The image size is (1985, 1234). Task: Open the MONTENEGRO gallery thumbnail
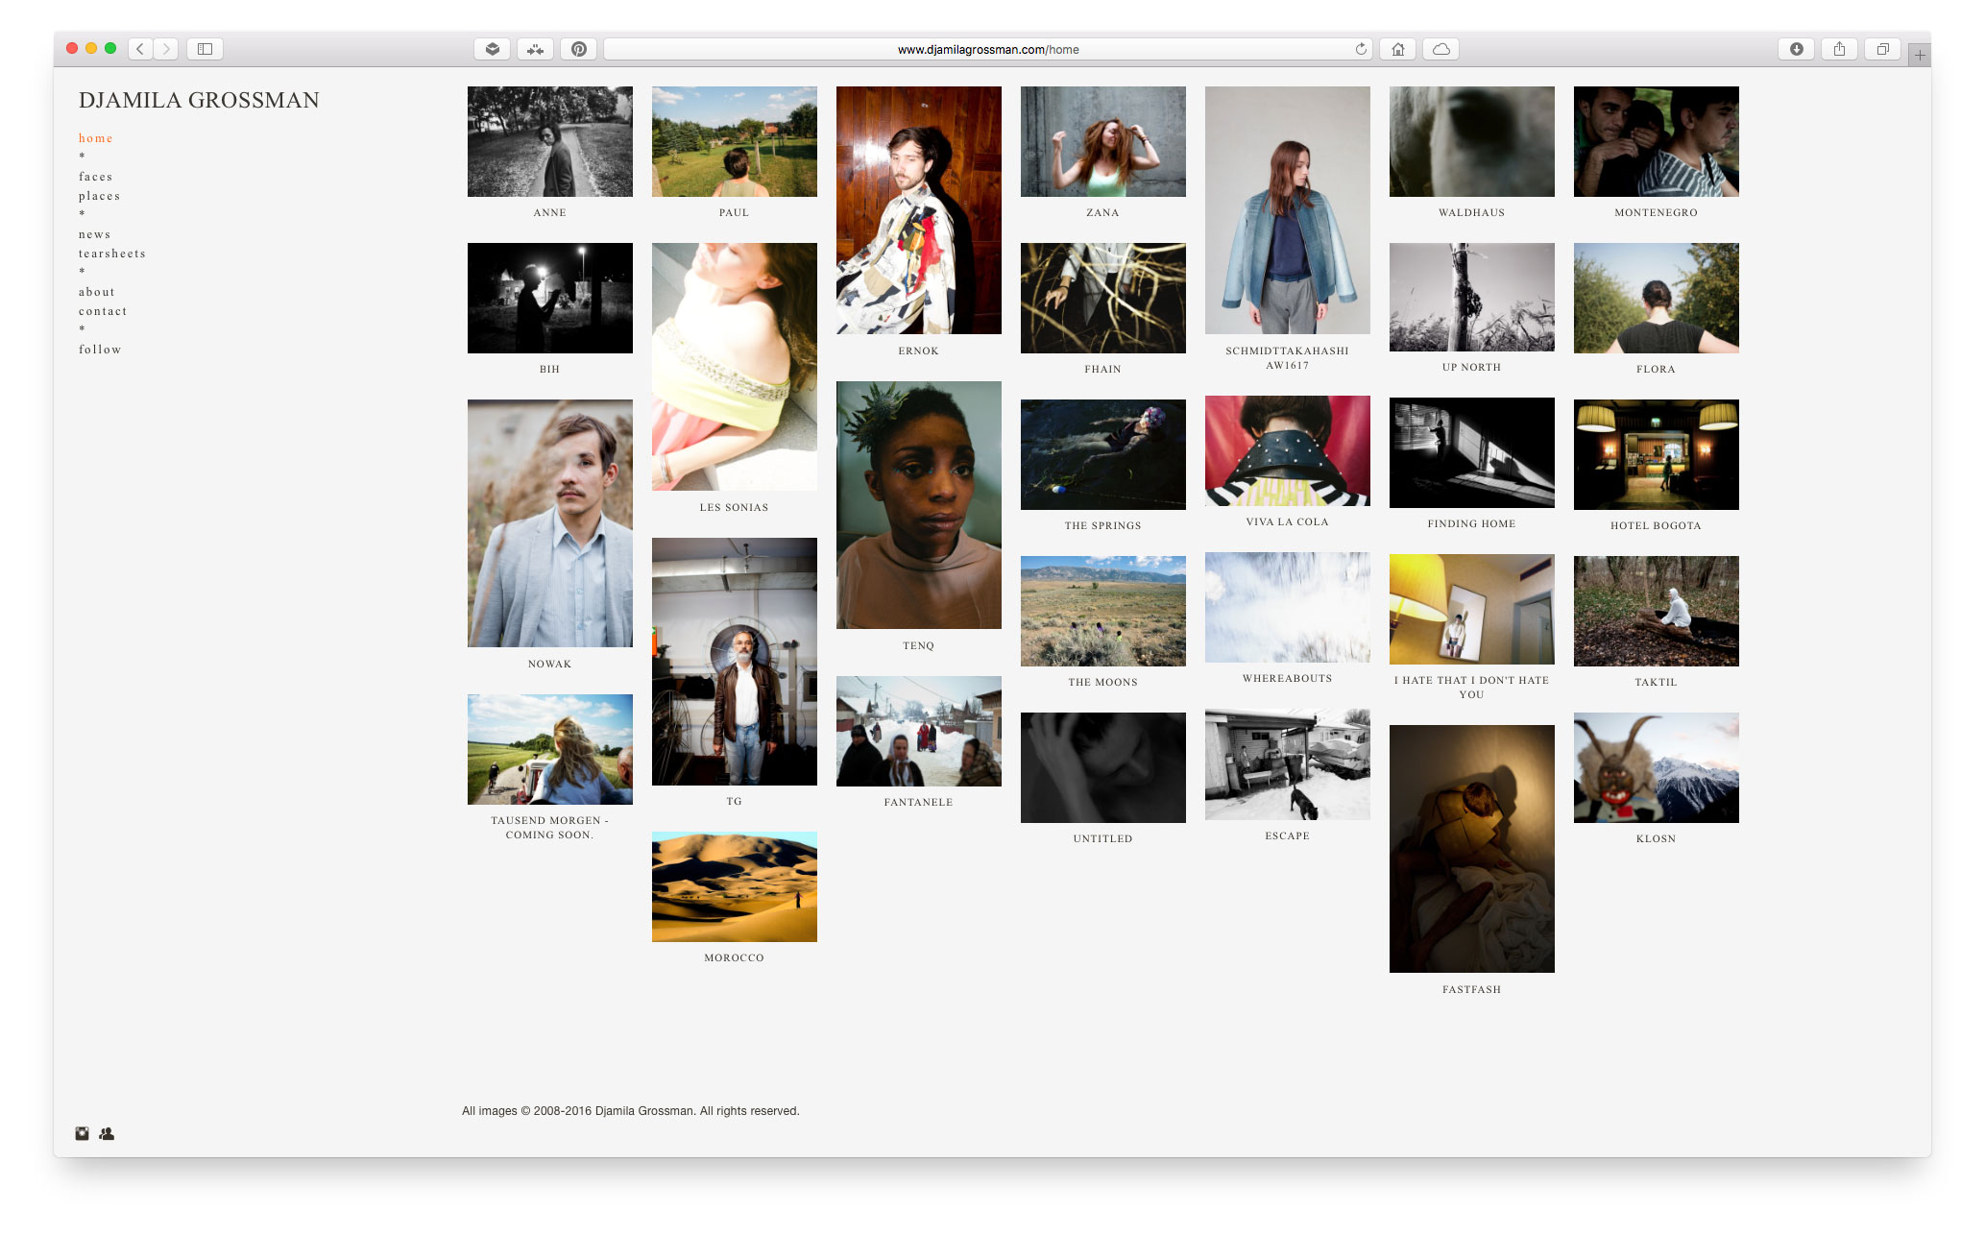1657,141
